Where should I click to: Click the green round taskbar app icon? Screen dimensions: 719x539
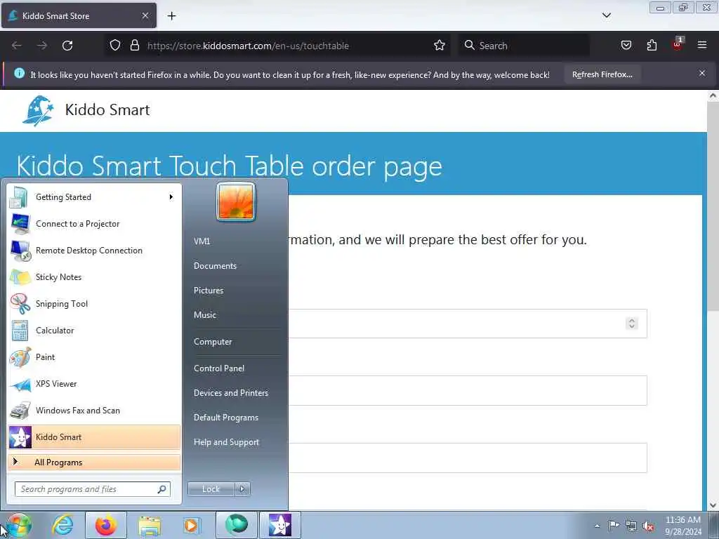coord(237,524)
